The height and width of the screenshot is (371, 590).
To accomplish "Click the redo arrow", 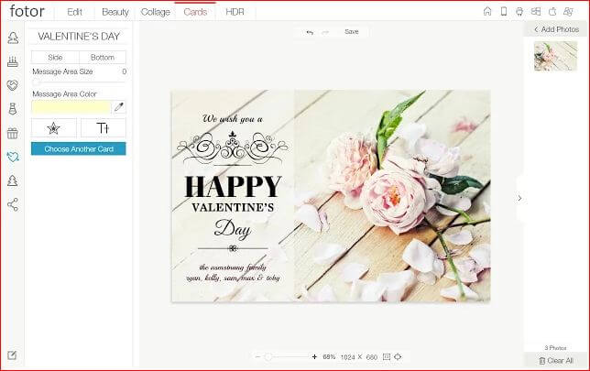I will pos(325,32).
